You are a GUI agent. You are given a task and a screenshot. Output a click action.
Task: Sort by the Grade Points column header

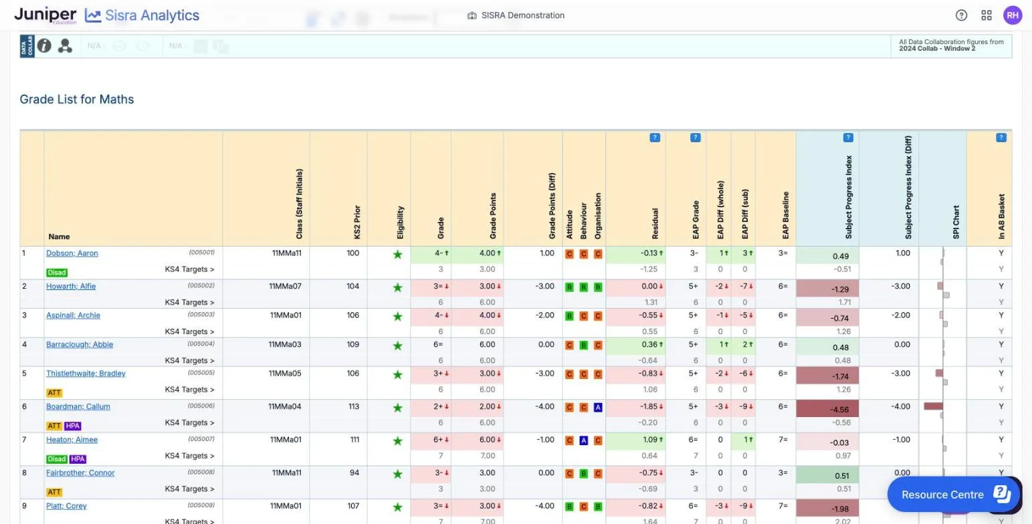493,217
